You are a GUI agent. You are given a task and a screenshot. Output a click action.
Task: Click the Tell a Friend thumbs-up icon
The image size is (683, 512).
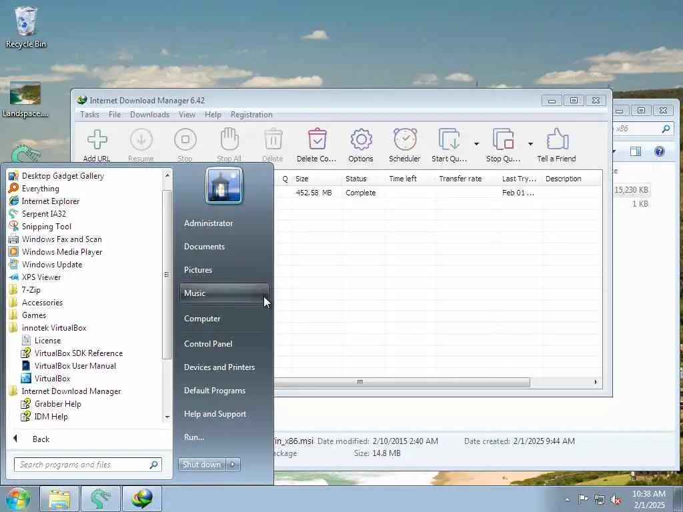[557, 139]
